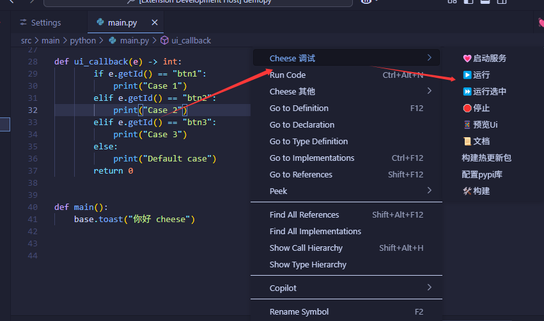Expand the Peek submenu arrow
The image size is (544, 321).
click(x=429, y=190)
